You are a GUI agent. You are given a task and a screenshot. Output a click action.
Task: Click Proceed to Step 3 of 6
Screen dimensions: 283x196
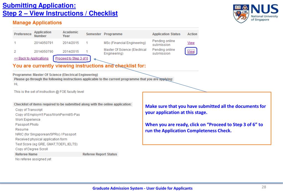pyautogui.click(x=72, y=58)
